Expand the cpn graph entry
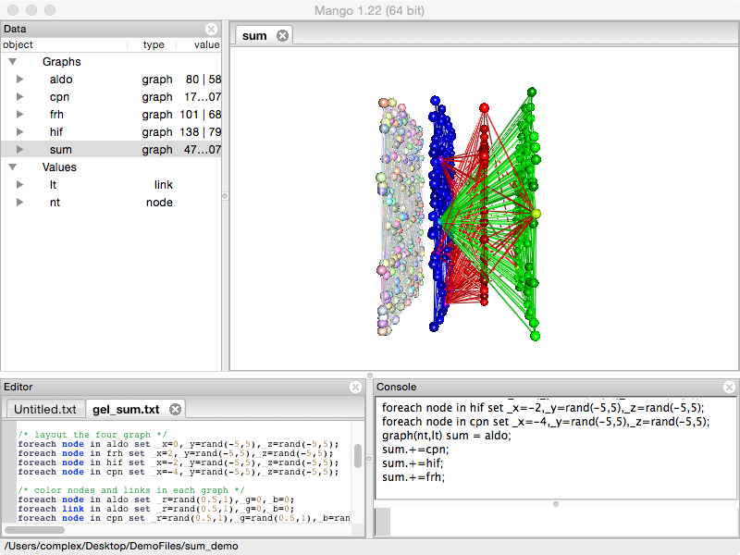 [x=20, y=97]
